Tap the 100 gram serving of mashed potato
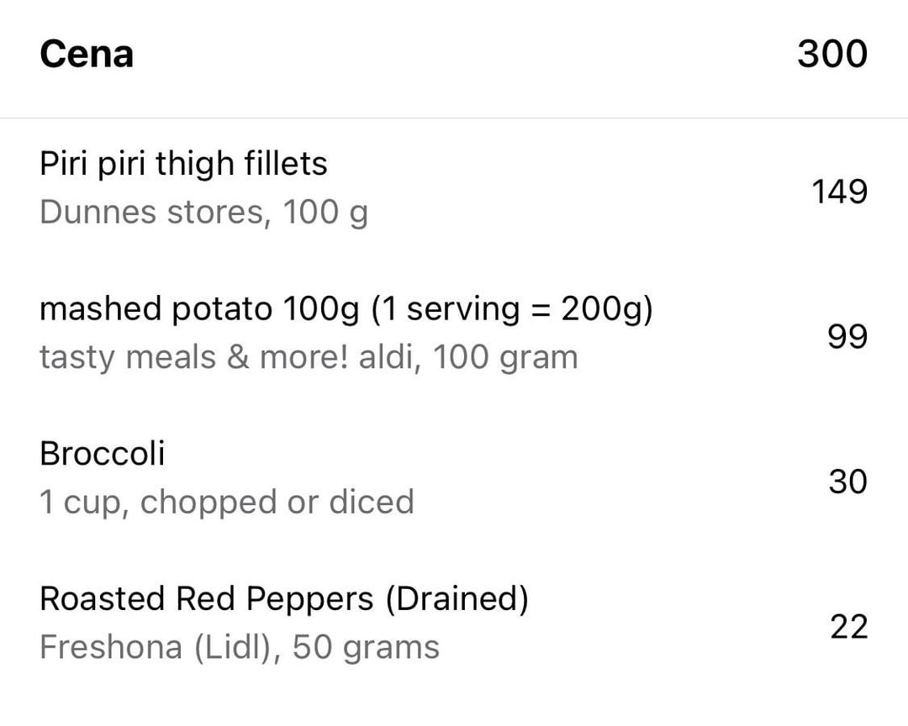The image size is (908, 726). click(x=505, y=357)
